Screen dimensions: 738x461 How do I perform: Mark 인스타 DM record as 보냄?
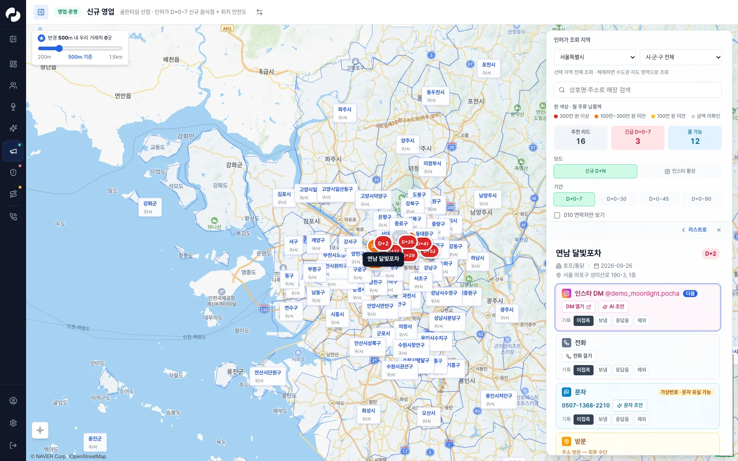[x=603, y=320]
